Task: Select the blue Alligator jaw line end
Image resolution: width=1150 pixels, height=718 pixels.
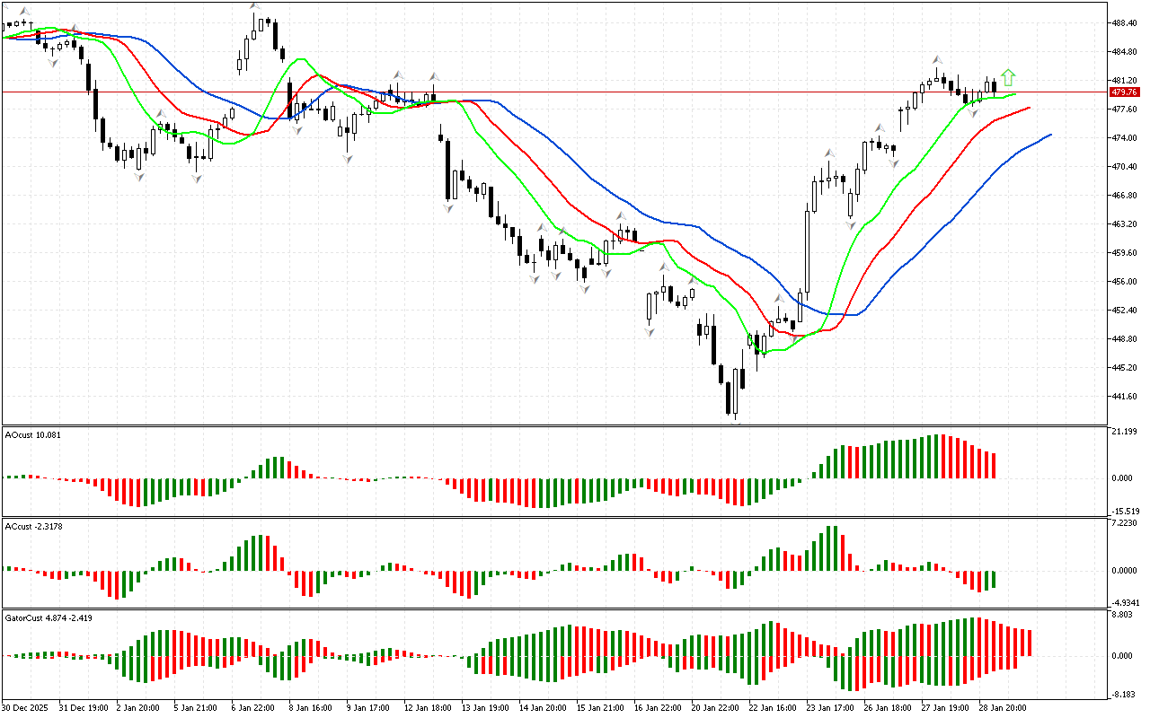Action: coord(1048,136)
